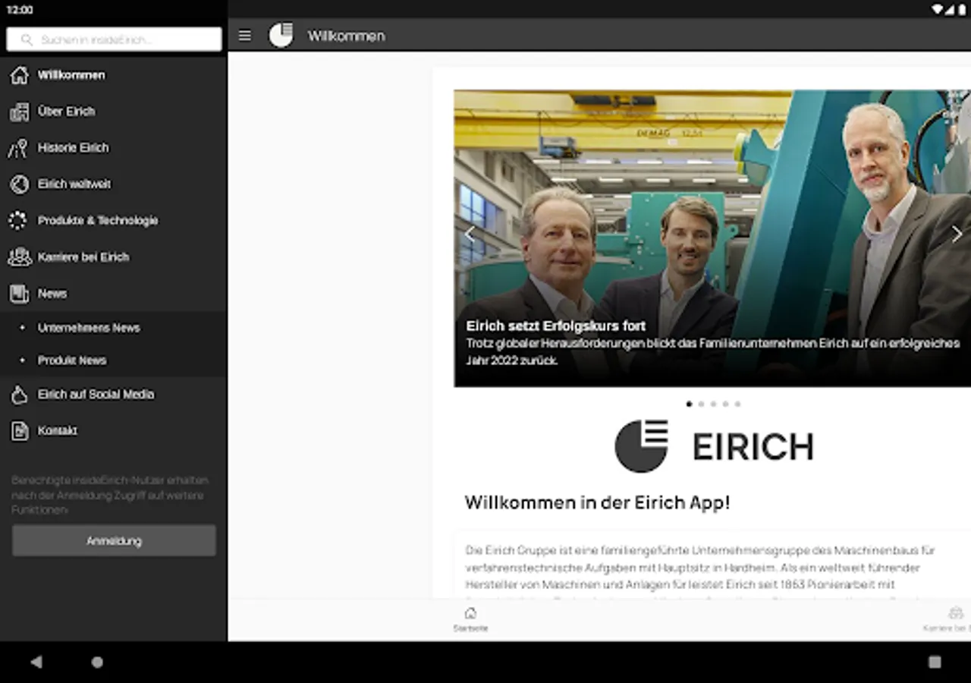971x683 pixels.
Task: Click the Startseite label in bottom bar
Action: click(x=470, y=628)
